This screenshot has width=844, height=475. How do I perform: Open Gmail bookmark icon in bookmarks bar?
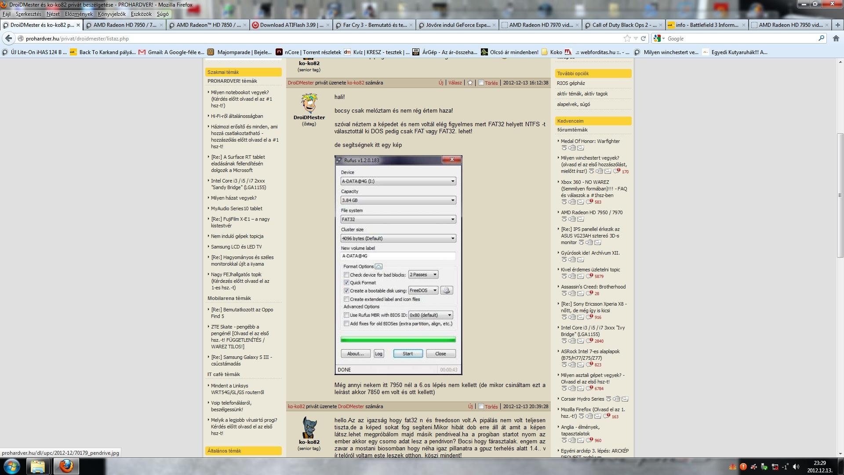click(x=142, y=52)
